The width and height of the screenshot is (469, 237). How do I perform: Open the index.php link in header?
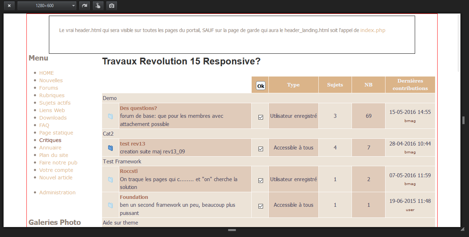pyautogui.click(x=373, y=30)
